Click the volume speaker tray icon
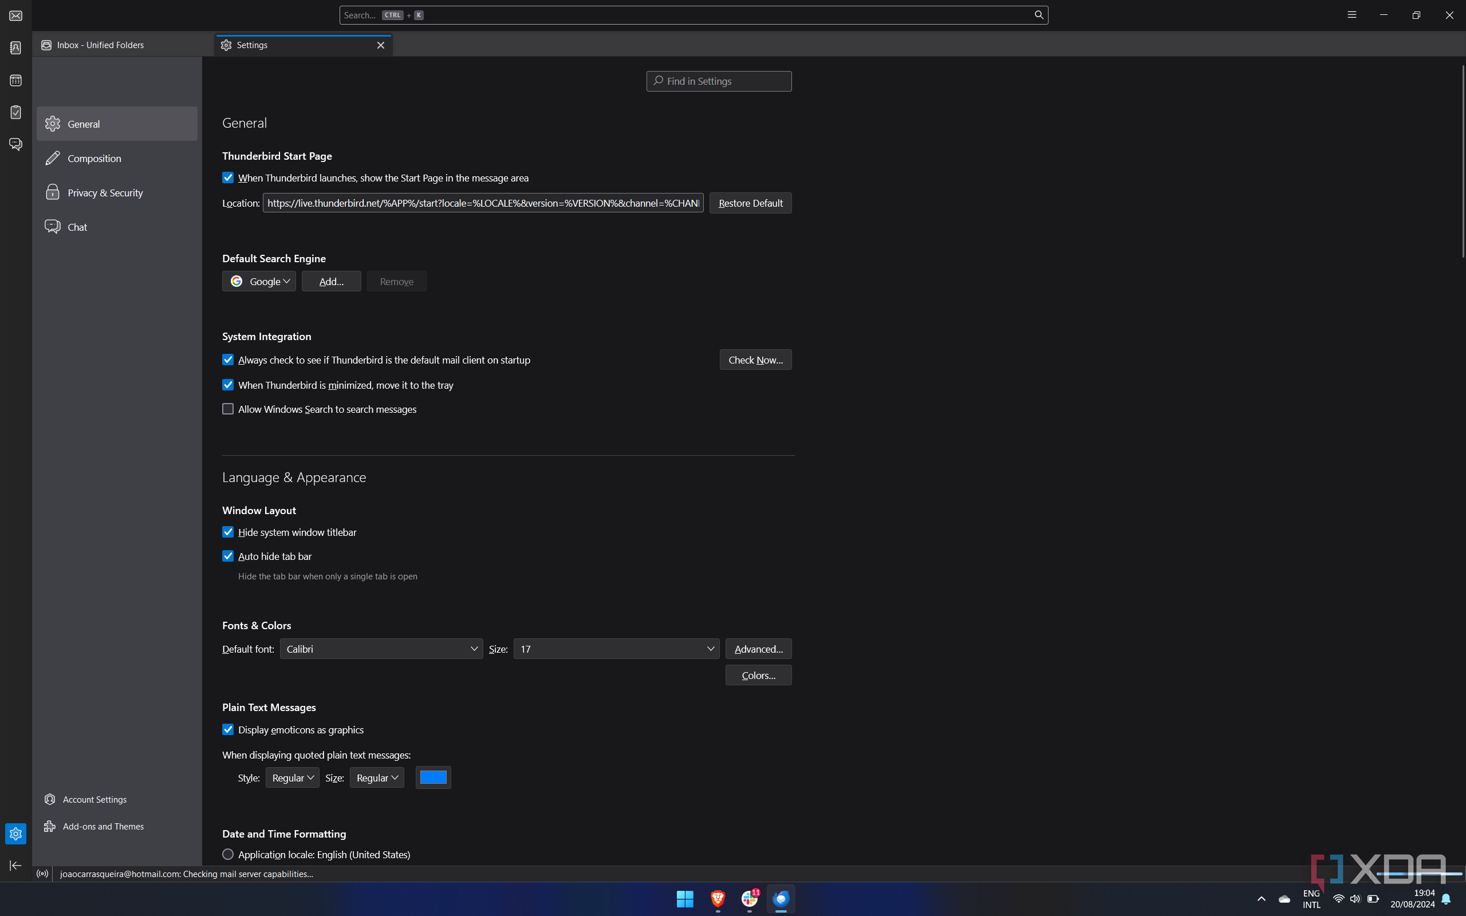Screen dimensions: 1466x916 (1355, 899)
